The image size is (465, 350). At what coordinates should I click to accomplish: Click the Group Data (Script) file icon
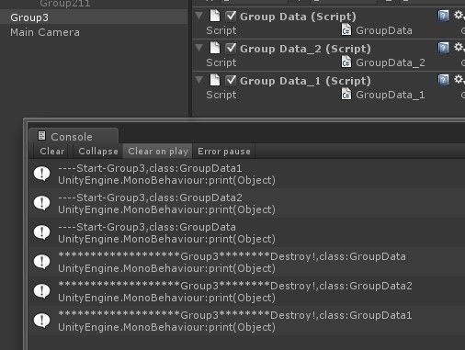(x=215, y=16)
